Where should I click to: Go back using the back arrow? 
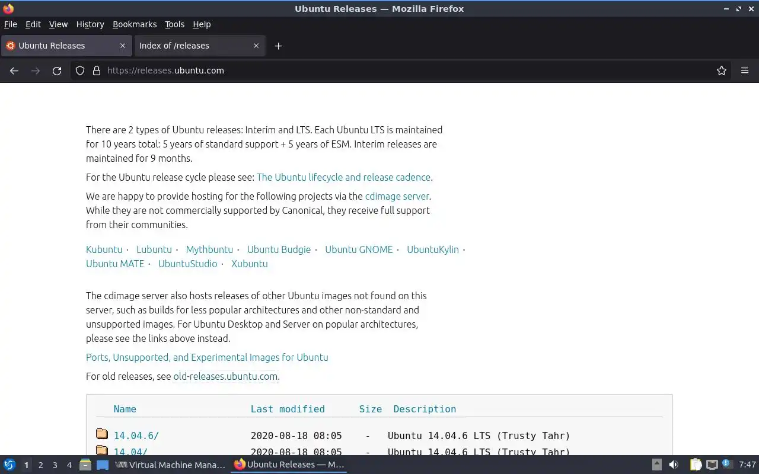pos(14,71)
